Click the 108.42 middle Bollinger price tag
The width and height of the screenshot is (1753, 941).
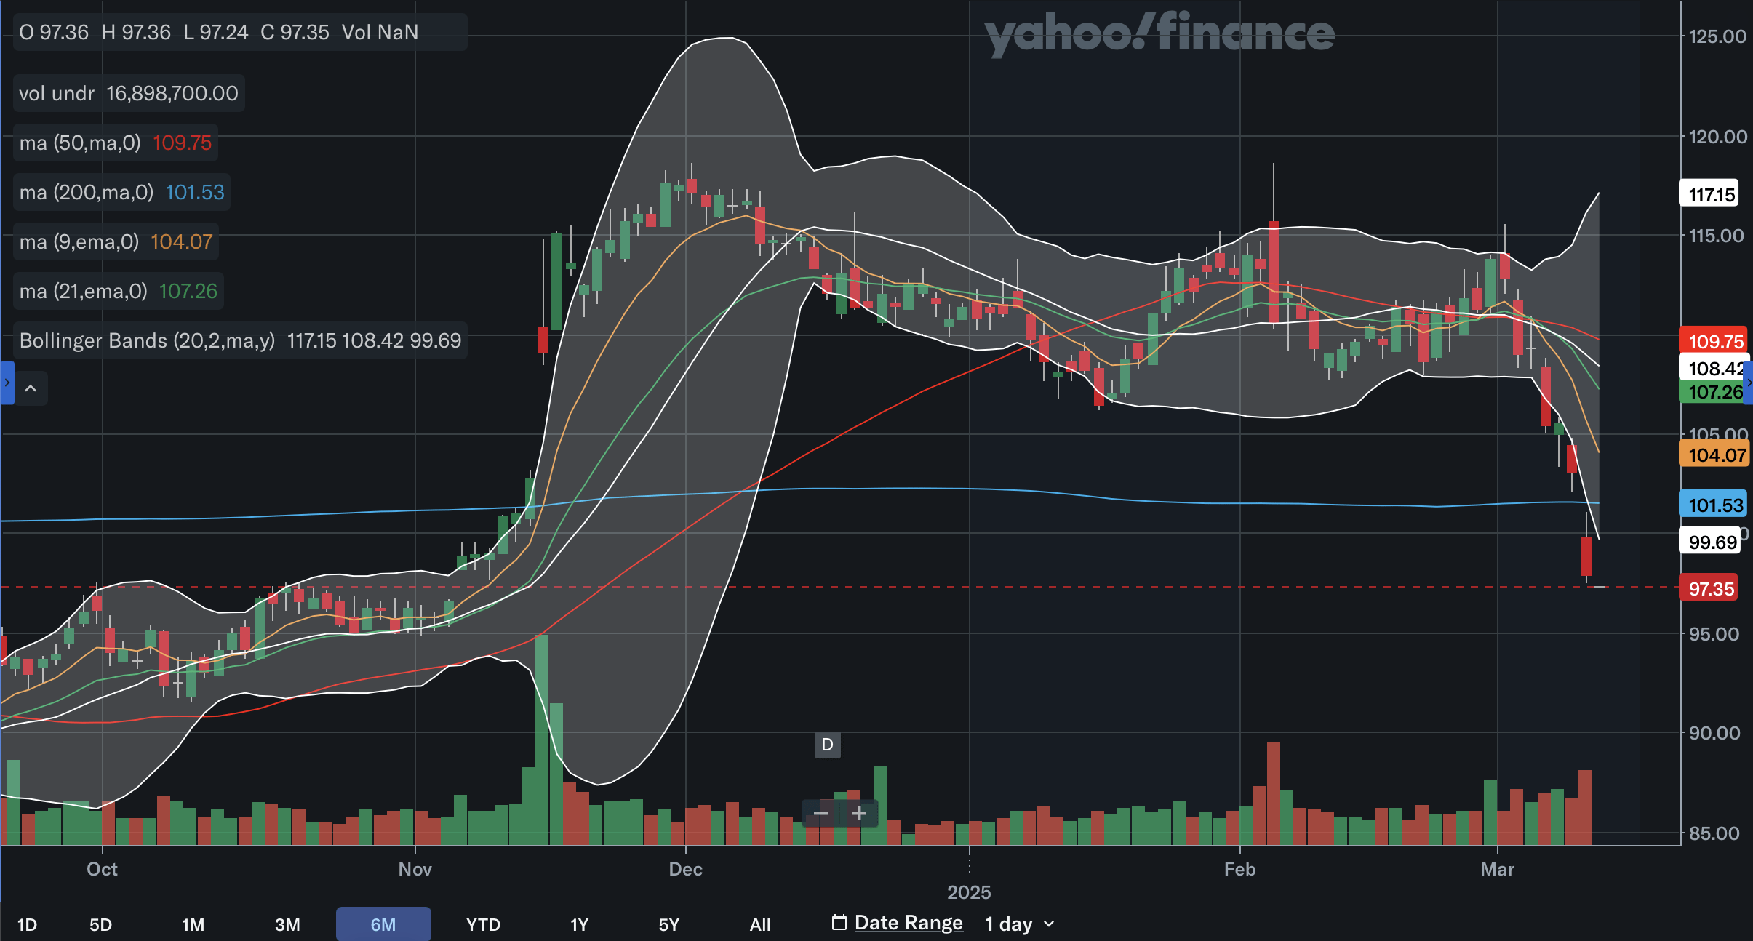(1712, 368)
